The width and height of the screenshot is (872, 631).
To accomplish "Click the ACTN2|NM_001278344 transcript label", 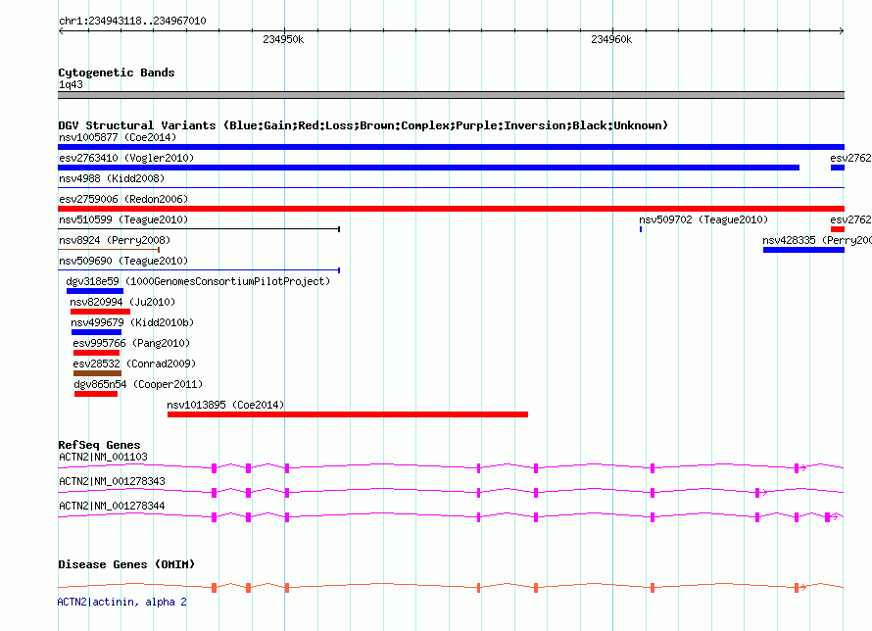I will [x=112, y=506].
